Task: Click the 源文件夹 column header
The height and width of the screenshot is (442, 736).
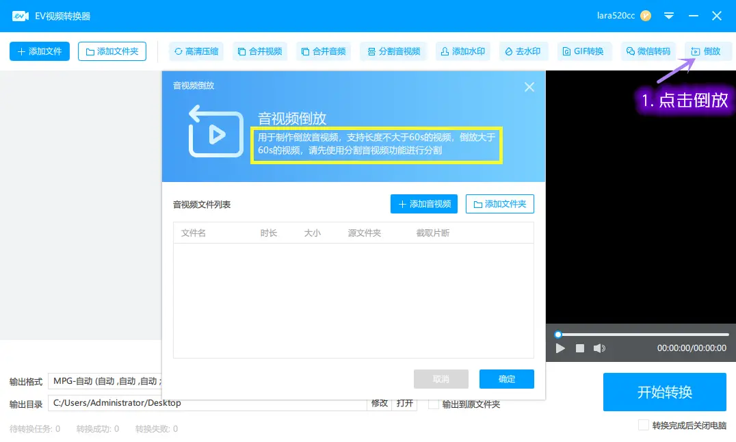Action: point(365,233)
